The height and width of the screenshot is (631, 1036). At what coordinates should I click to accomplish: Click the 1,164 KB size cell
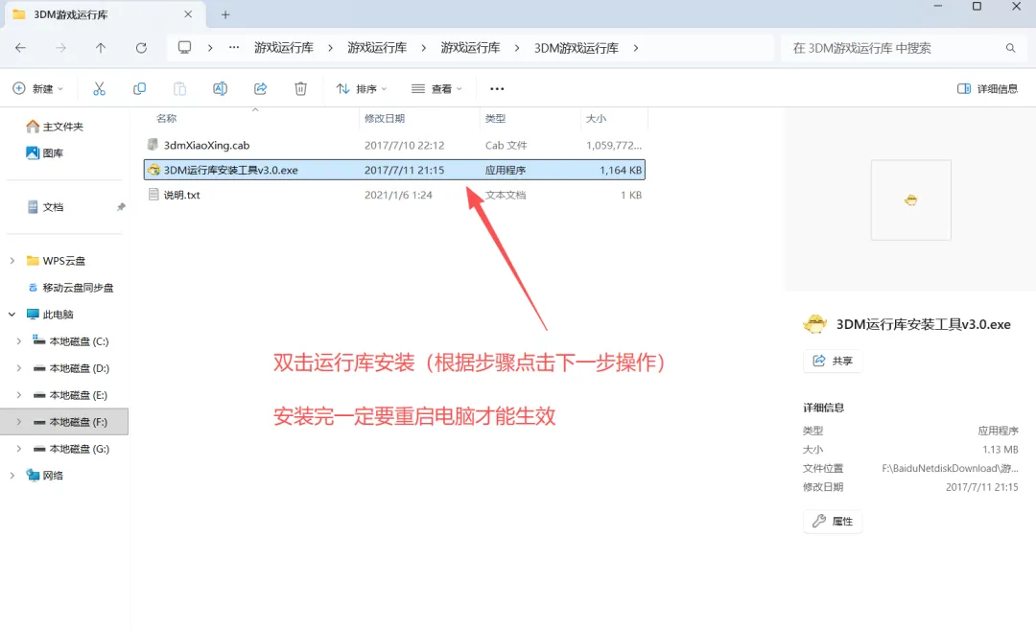click(x=621, y=170)
